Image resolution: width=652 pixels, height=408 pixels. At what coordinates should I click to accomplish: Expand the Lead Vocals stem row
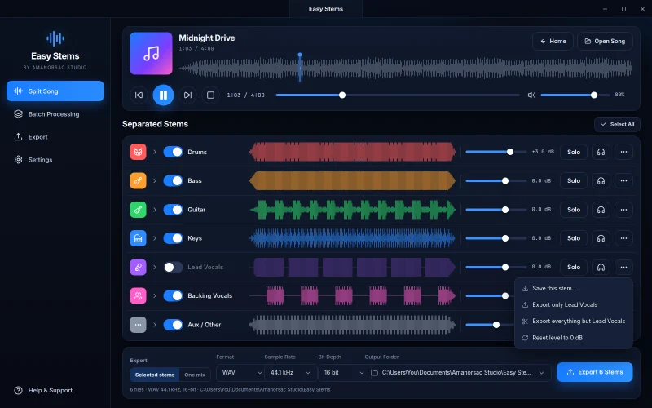155,267
